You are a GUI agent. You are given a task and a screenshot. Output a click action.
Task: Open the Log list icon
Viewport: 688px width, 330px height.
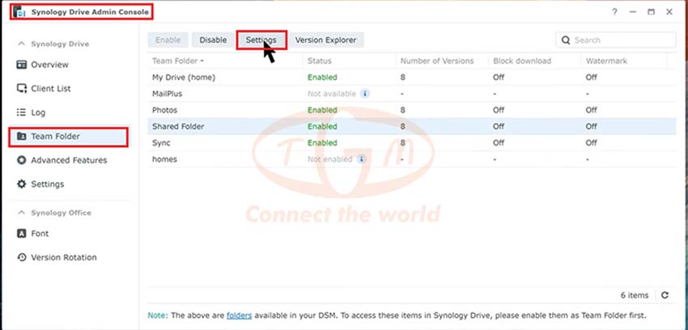tap(21, 112)
